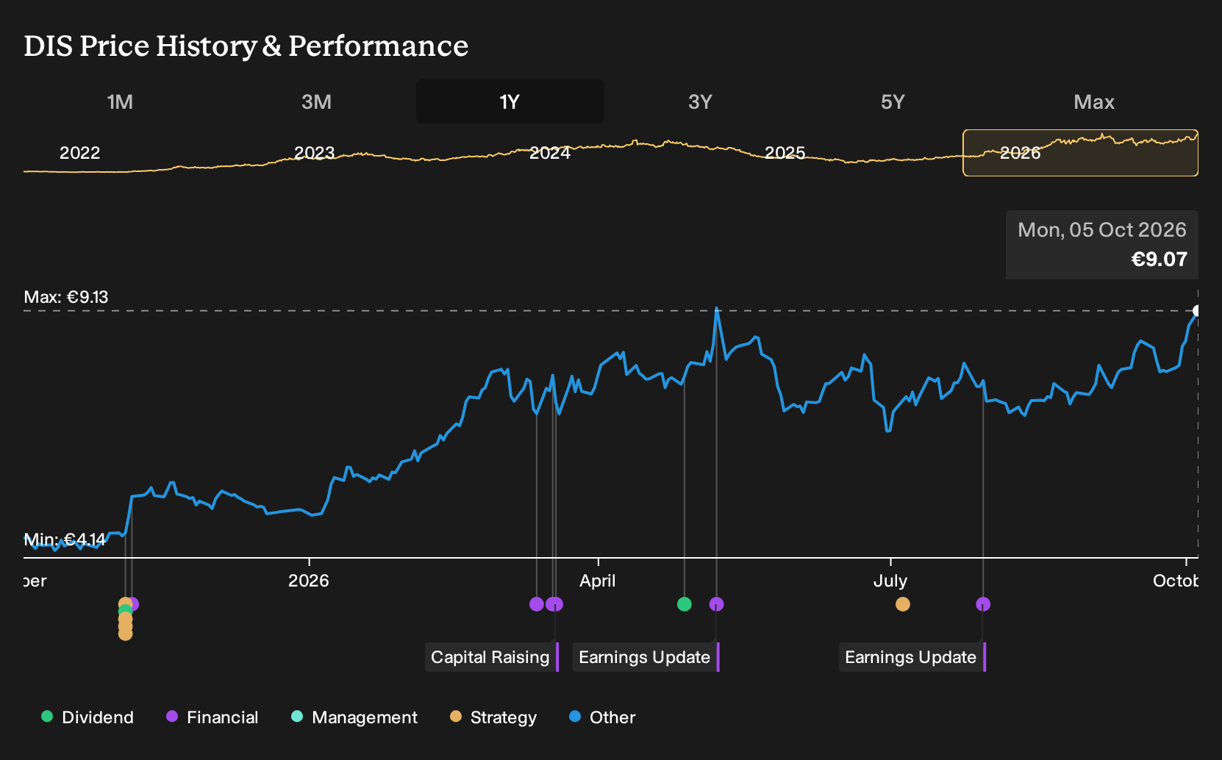Open the Earnings Update label beside Capital Raising

[646, 657]
